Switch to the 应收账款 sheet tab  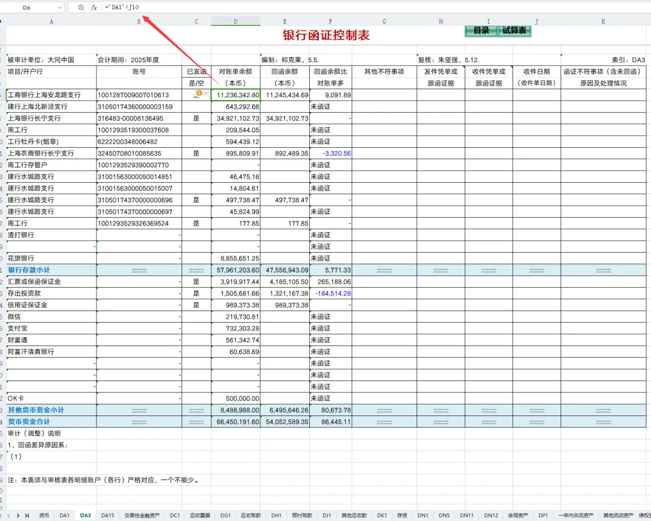click(251, 515)
